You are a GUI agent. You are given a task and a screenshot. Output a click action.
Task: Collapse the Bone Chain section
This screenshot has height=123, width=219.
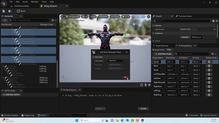[x=93, y=57]
